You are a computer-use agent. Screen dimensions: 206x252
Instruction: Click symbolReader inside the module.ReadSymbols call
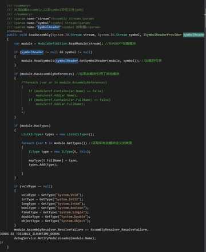coord(67,61)
